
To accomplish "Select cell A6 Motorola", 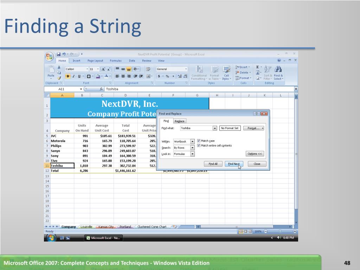I will tap(62, 141).
